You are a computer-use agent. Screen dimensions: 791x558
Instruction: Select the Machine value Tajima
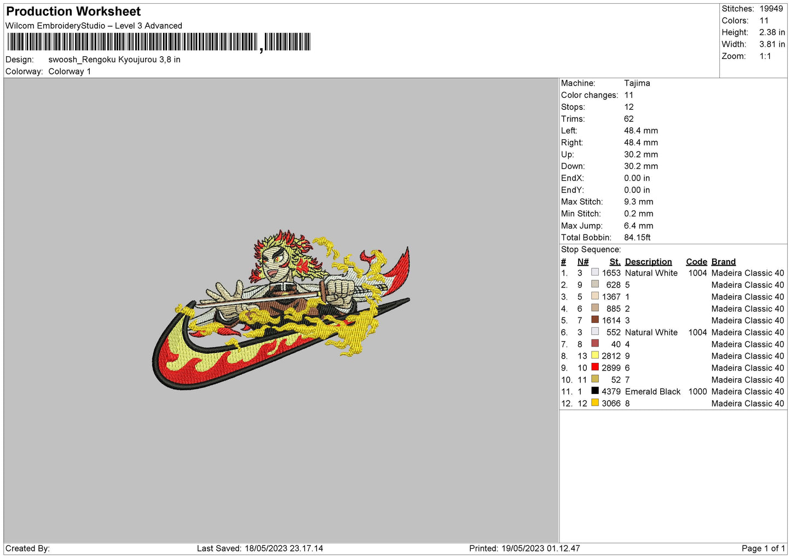tap(637, 83)
